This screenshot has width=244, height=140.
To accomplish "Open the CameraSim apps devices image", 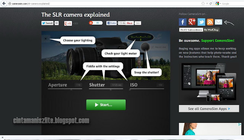I will click(209, 82).
